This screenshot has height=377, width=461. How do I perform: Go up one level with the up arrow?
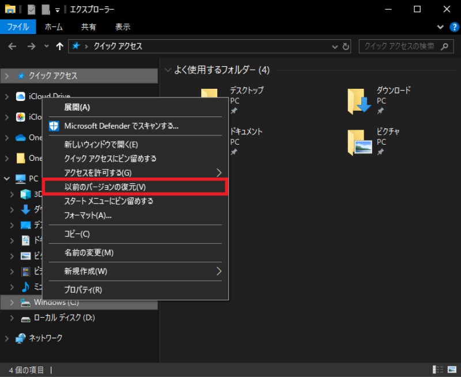(60, 46)
